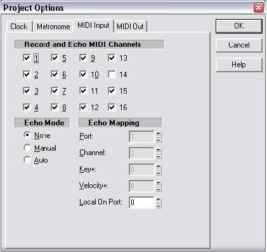The width and height of the screenshot is (267, 252).
Task: Select Auto echo mode
Action: 27,160
